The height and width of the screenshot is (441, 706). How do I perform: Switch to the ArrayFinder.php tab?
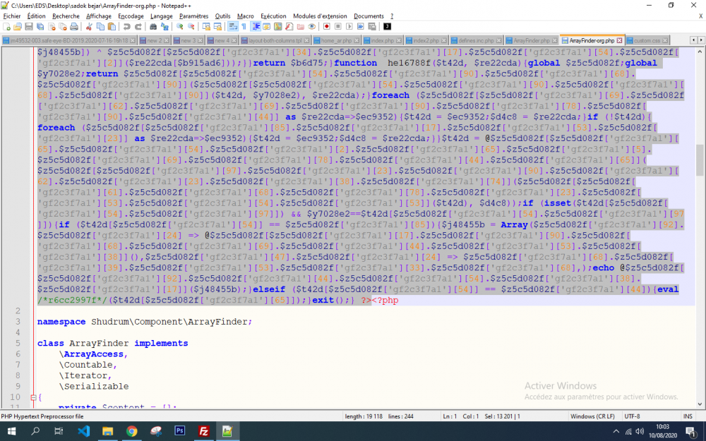point(530,40)
